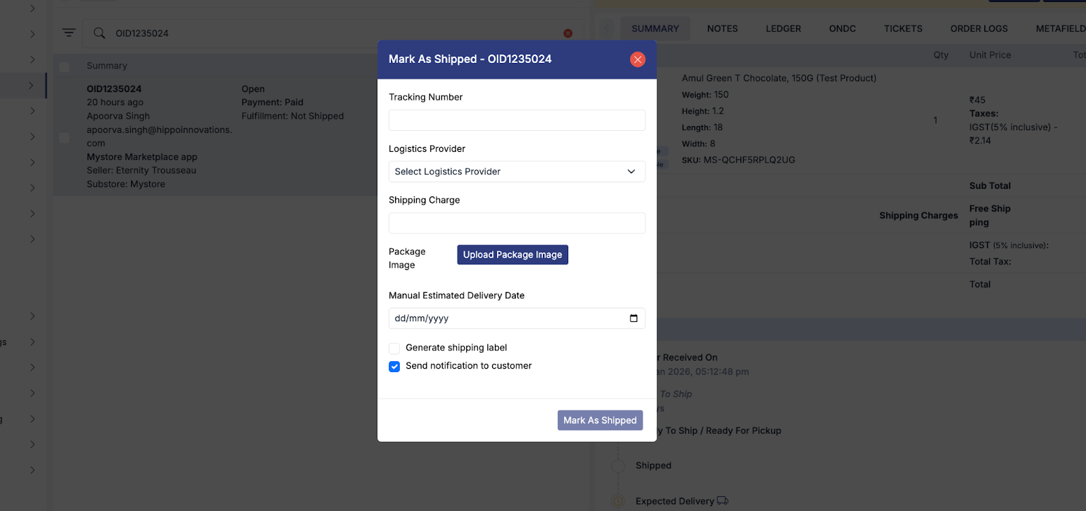This screenshot has width=1086, height=511.
Task: Click the Upload Package Image button
Action: coord(512,255)
